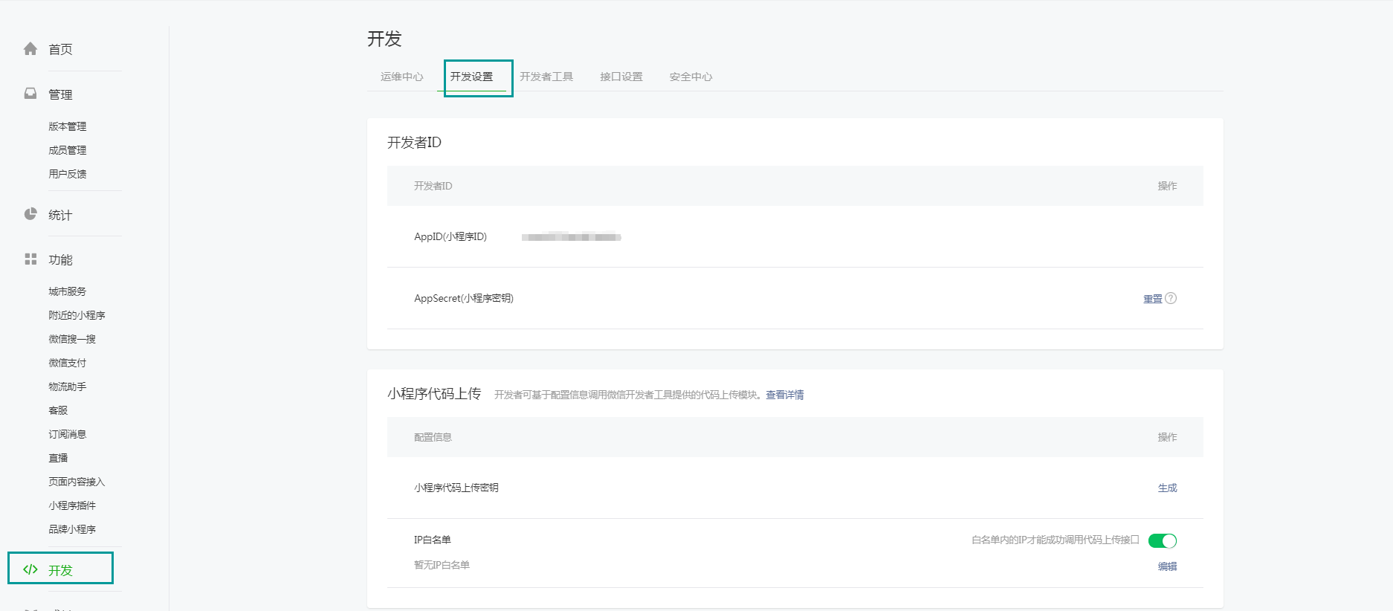Open 成员管理 in the sidebar

[x=68, y=150]
